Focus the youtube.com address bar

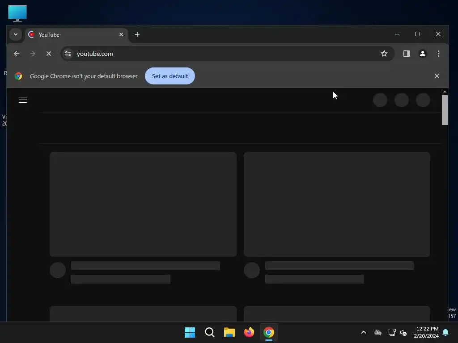pyautogui.click(x=227, y=54)
